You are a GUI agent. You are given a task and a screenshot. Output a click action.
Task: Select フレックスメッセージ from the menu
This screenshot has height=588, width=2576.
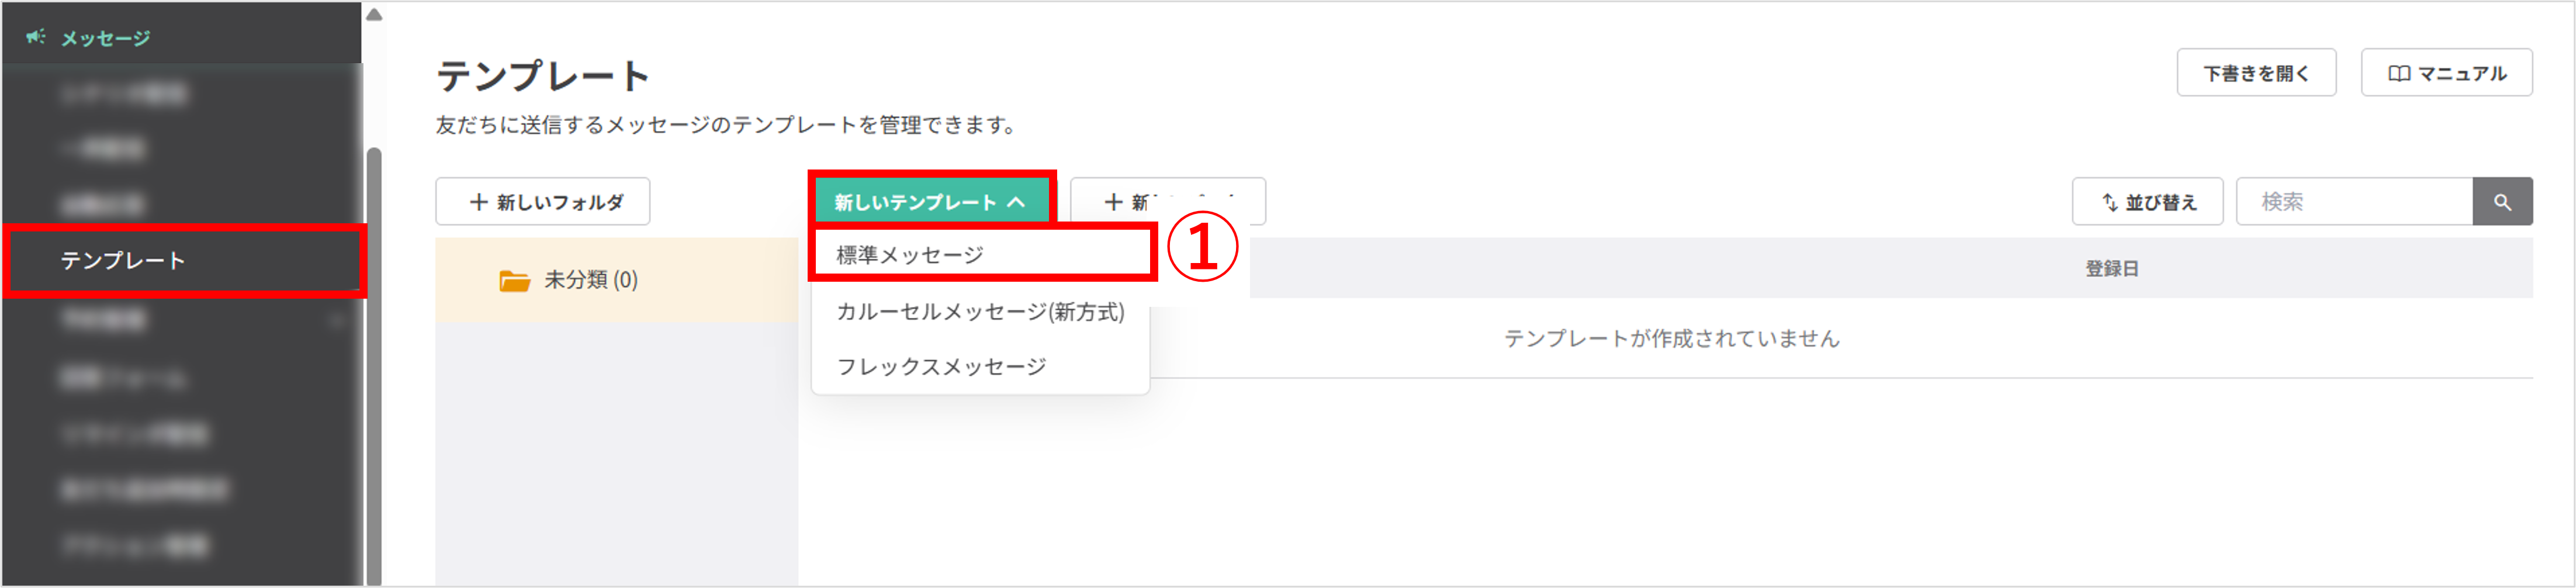(942, 365)
